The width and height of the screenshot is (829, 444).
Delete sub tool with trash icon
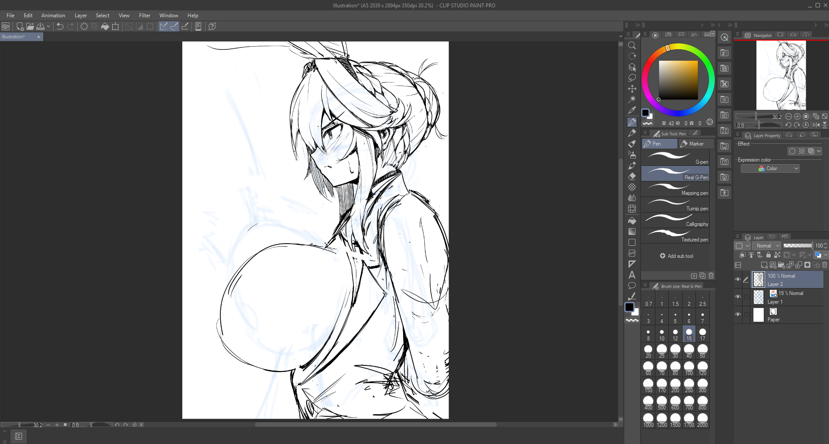(x=711, y=276)
